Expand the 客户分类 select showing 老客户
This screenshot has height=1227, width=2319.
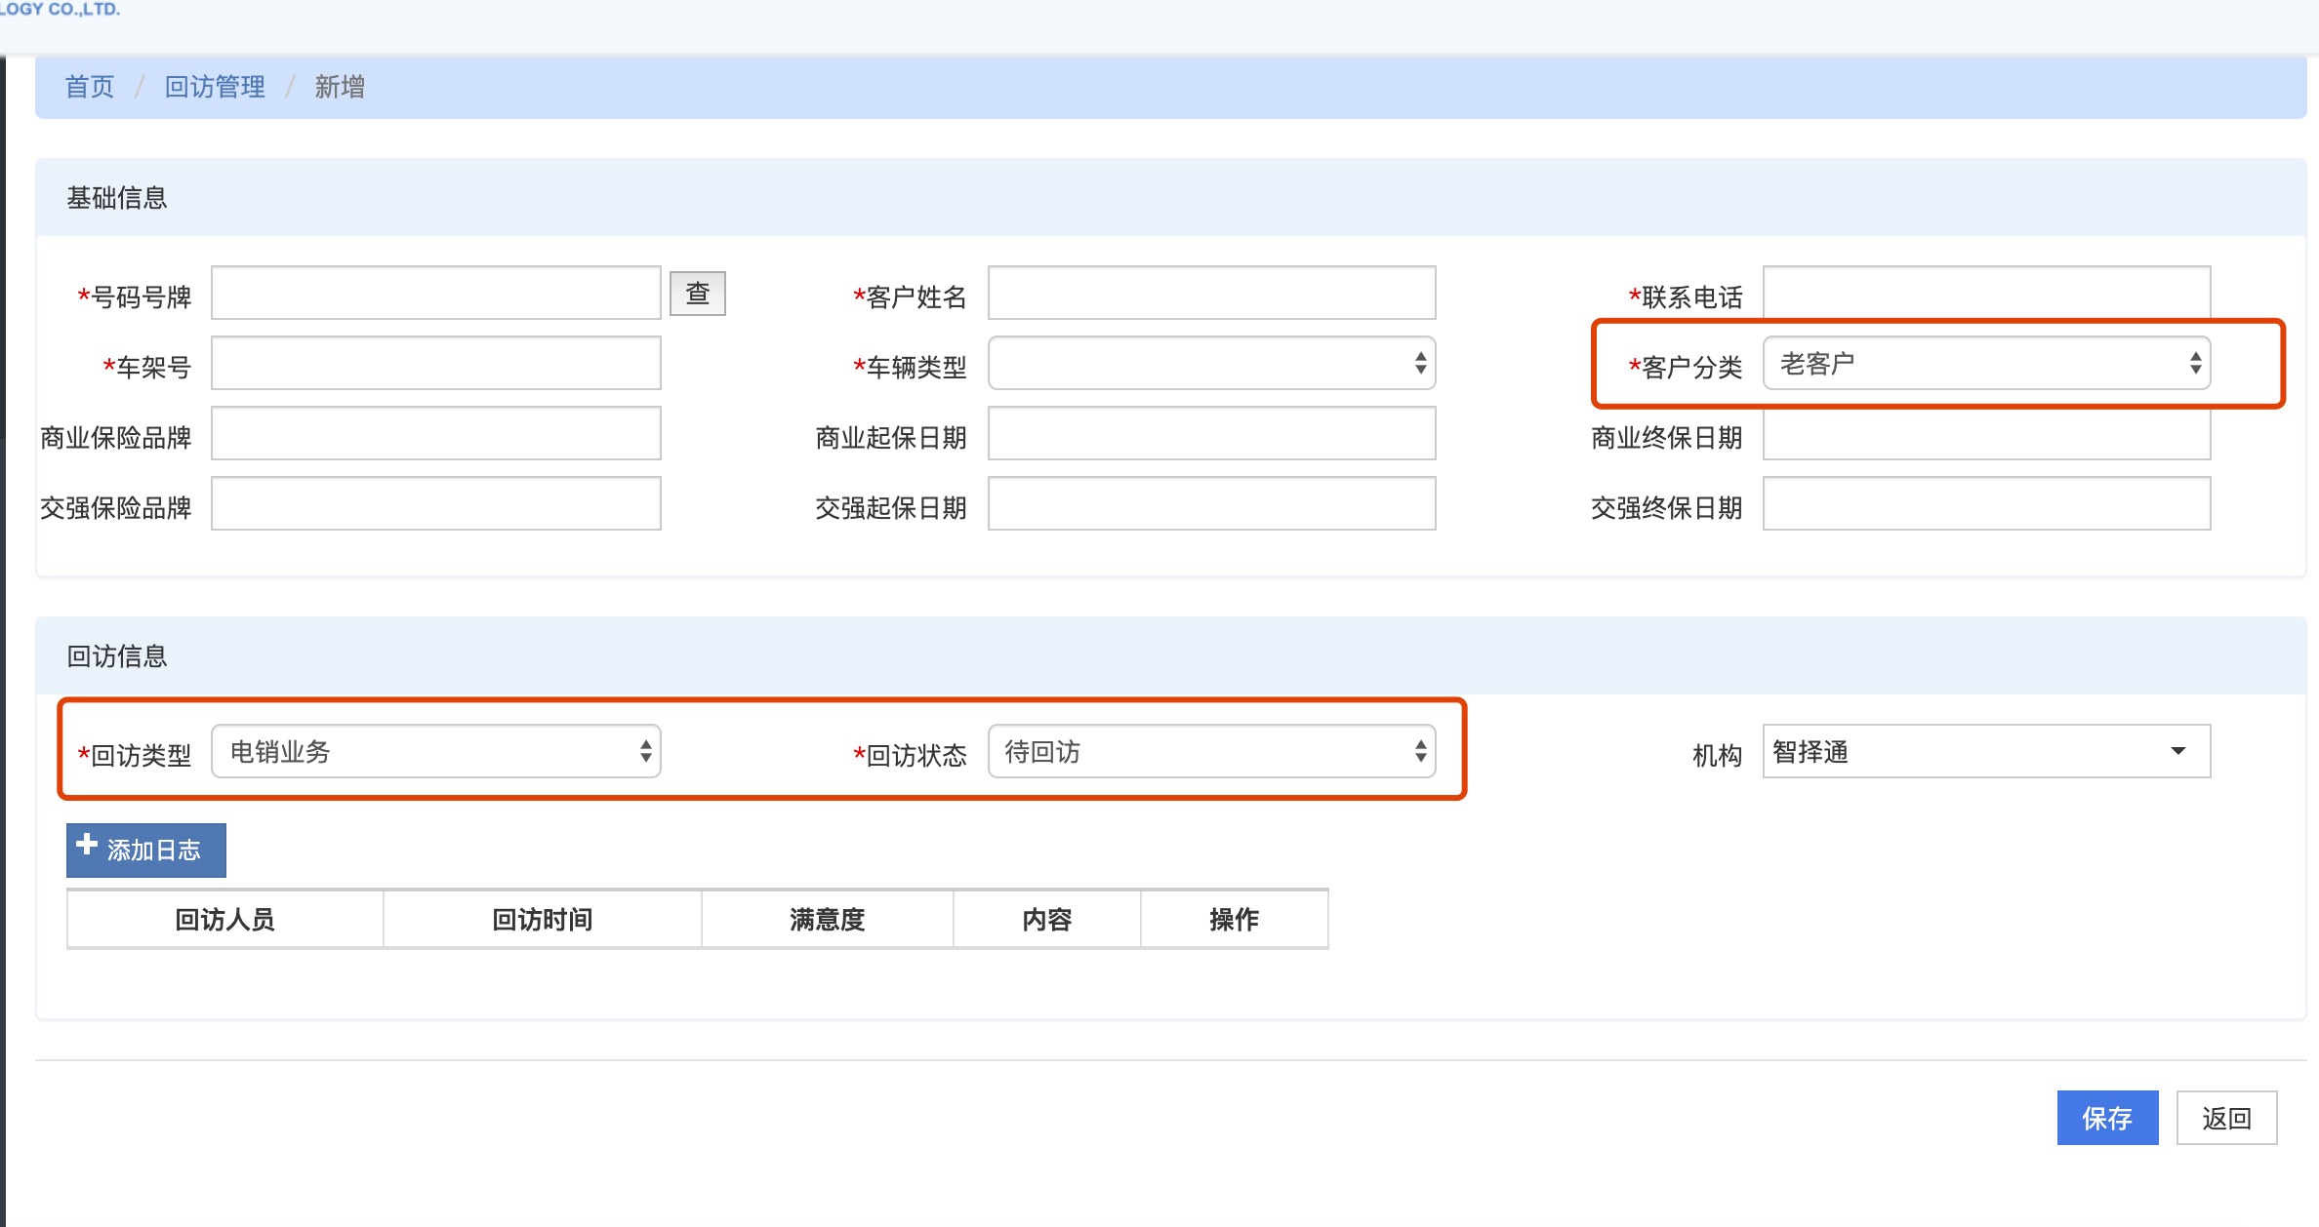tap(1985, 364)
